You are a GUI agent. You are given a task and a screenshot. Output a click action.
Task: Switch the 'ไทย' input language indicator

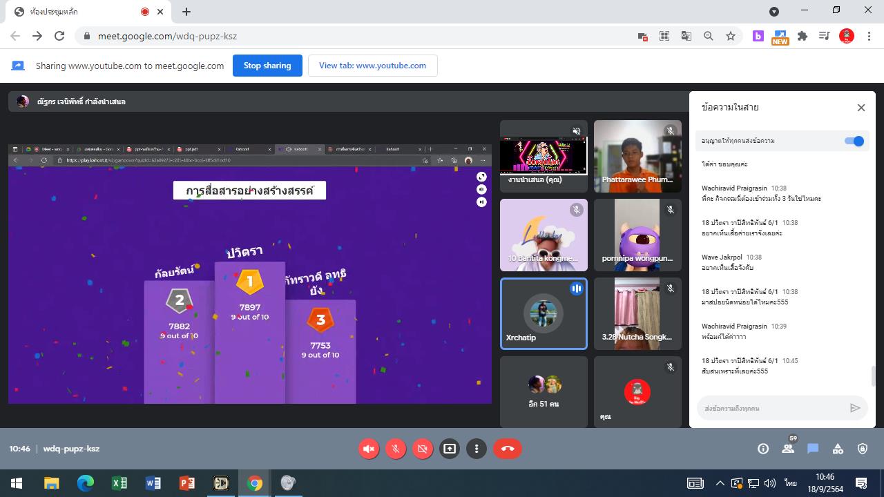coord(790,483)
